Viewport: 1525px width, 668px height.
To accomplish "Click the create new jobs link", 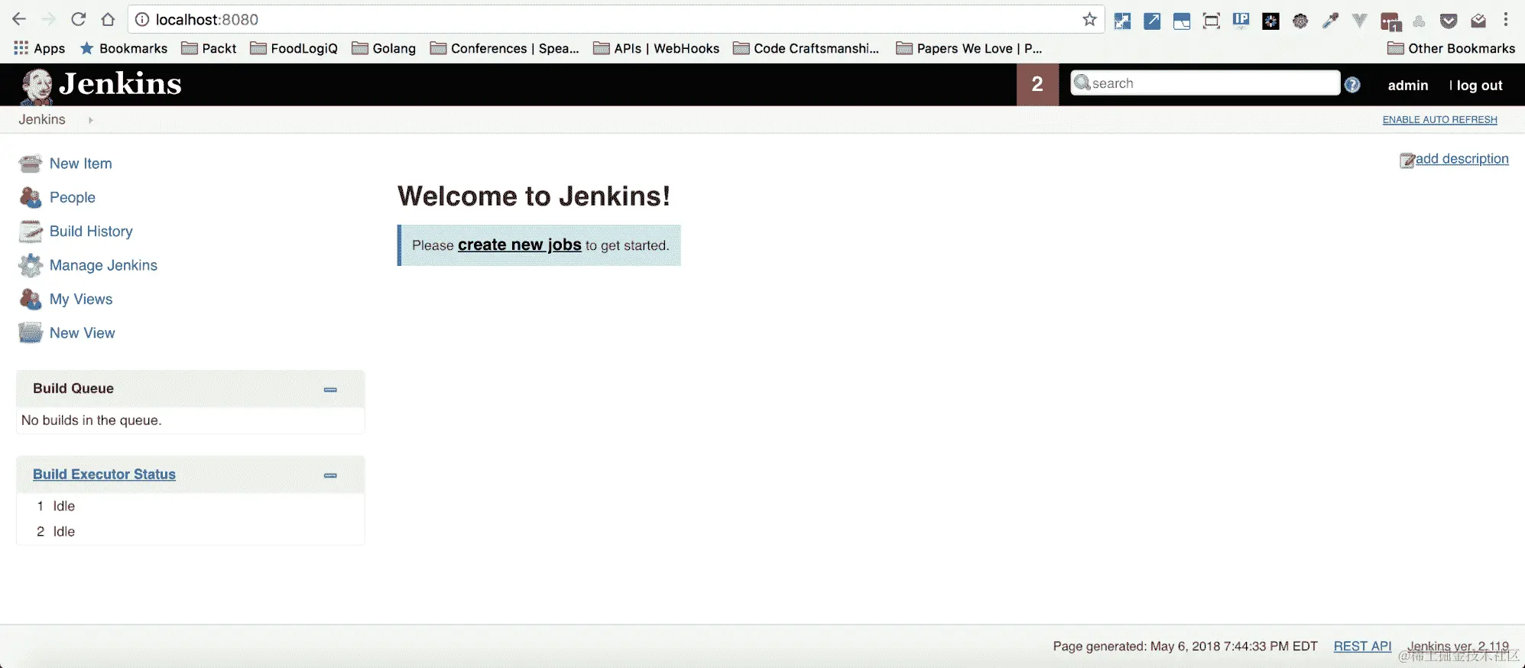I will (520, 245).
